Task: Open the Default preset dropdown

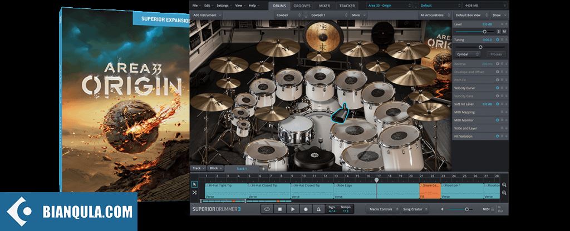Action: (x=440, y=6)
